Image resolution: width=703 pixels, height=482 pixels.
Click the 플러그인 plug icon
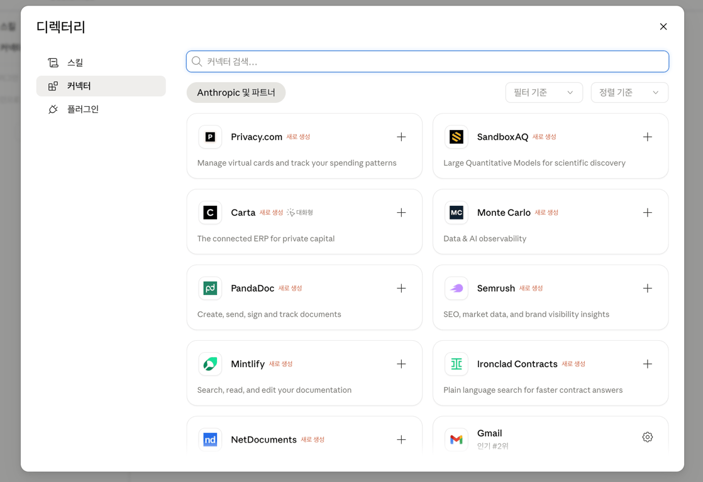click(x=53, y=109)
